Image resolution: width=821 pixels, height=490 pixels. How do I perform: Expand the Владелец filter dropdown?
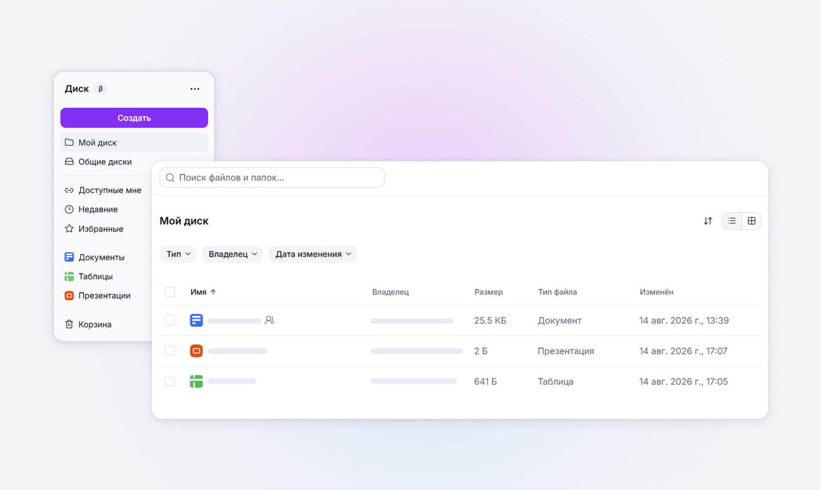pyautogui.click(x=233, y=254)
